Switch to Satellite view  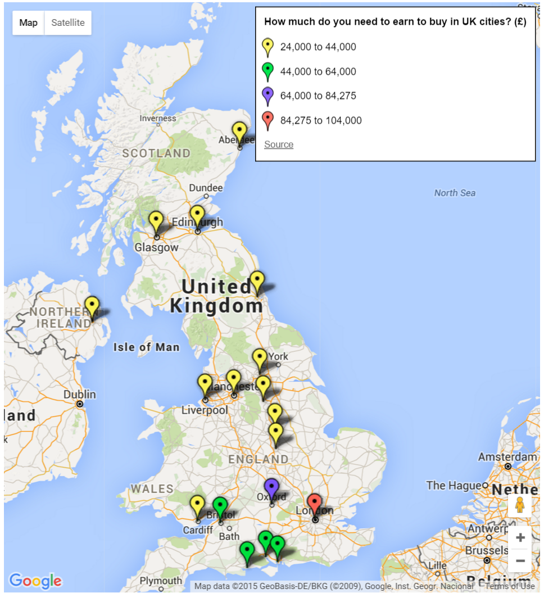[68, 23]
